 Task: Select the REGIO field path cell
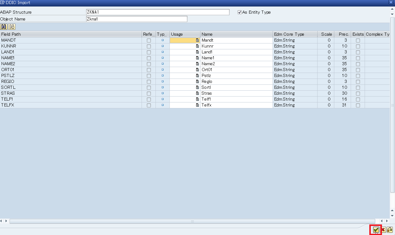71,82
